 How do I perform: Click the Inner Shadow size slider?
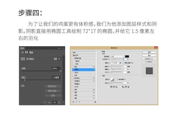point(116,72)
